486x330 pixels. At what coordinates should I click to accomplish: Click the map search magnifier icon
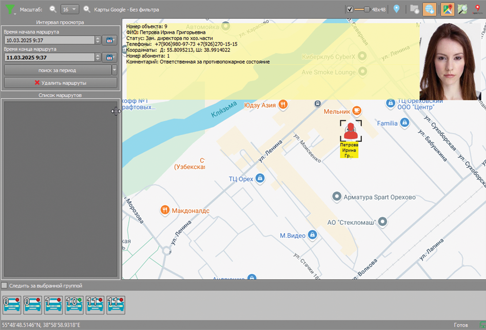[x=462, y=9]
